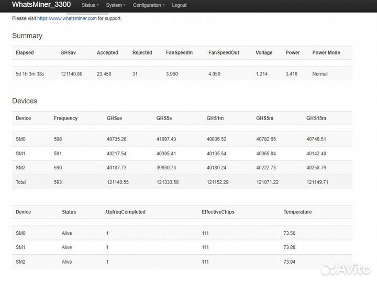Click SM2 GHSav value 40187.73
The height and width of the screenshot is (282, 377).
[117, 168]
